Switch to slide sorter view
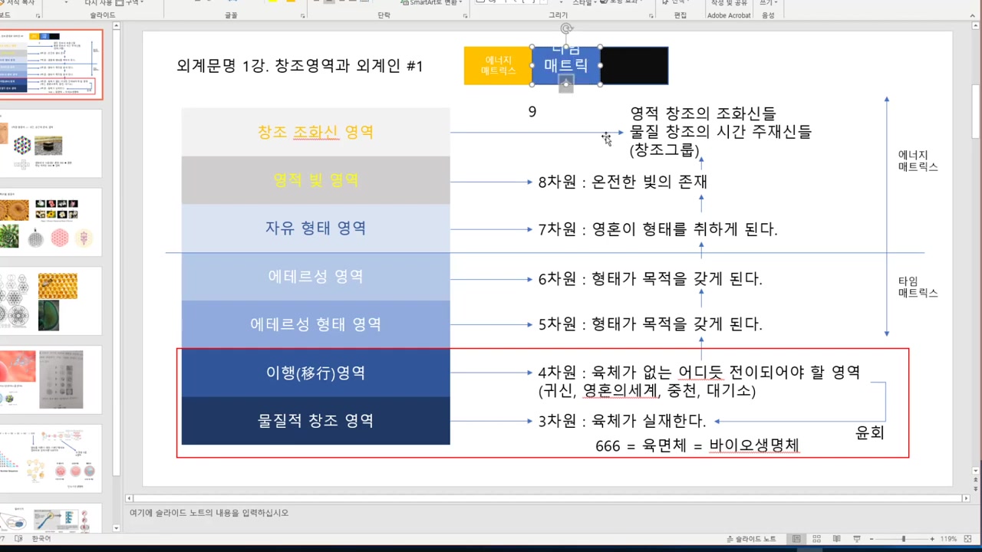This screenshot has width=982, height=552. 818,539
